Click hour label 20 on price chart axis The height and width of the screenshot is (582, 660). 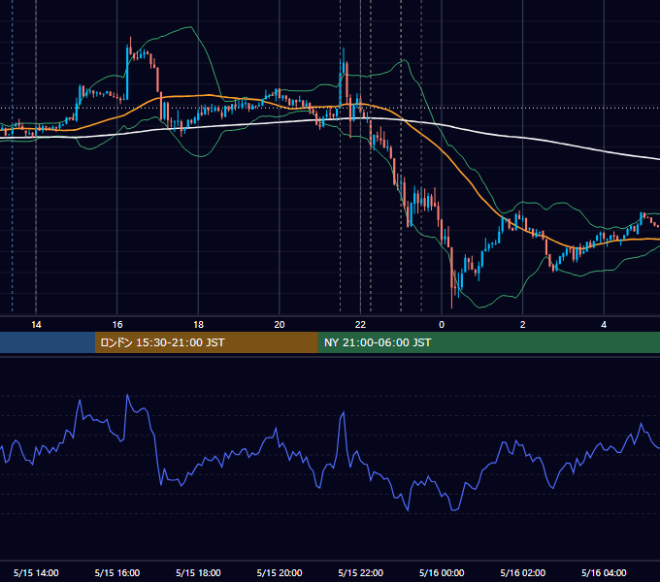tap(280, 325)
